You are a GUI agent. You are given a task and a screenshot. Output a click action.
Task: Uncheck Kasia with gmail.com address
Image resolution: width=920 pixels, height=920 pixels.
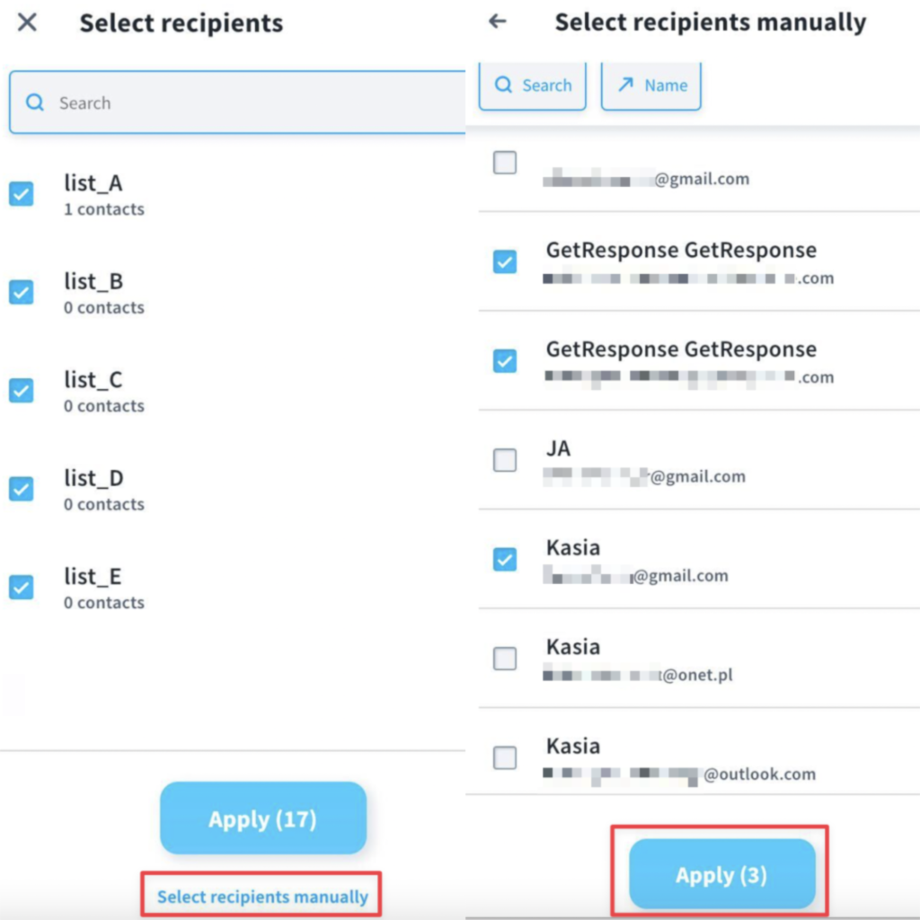pyautogui.click(x=505, y=559)
